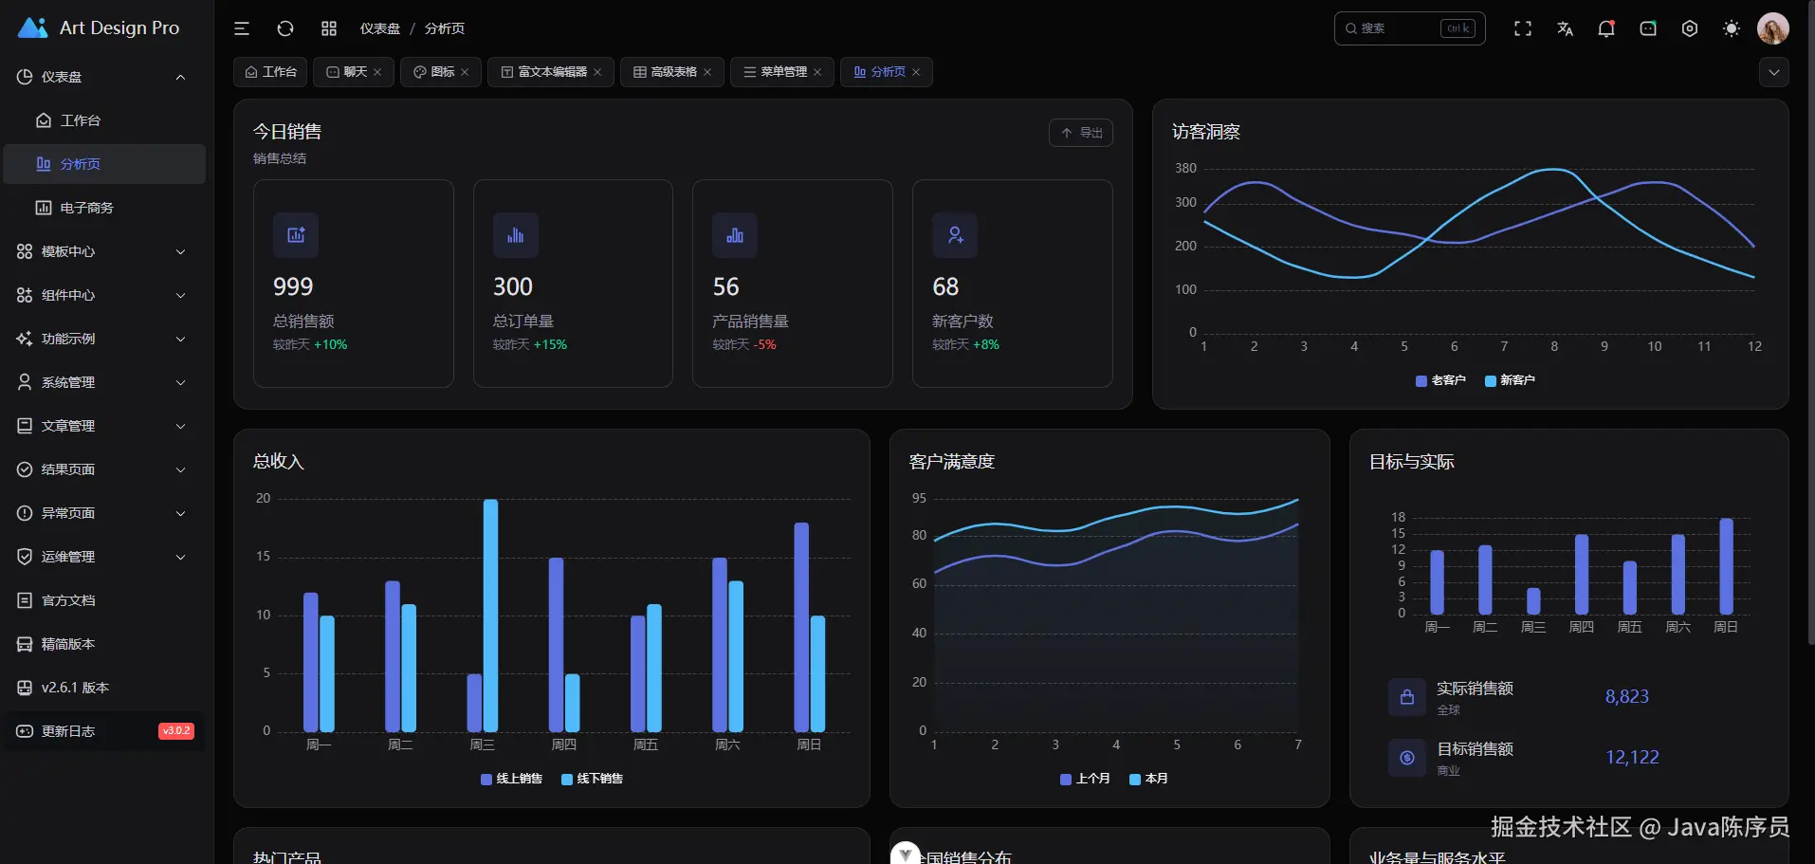Open the settings gear icon in header
1815x864 pixels.
pyautogui.click(x=1690, y=28)
